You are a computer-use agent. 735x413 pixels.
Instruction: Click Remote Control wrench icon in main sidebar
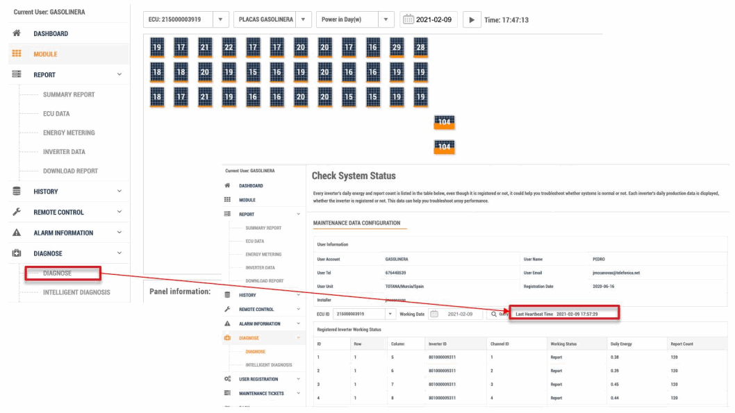17,212
